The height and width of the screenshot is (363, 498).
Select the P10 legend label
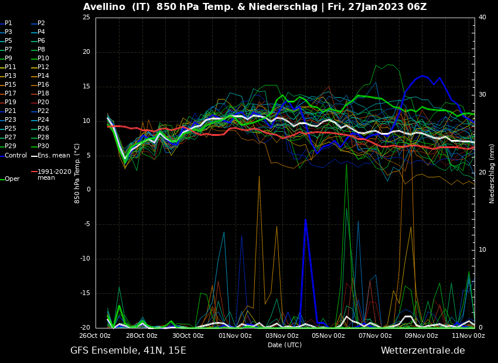(x=43, y=59)
